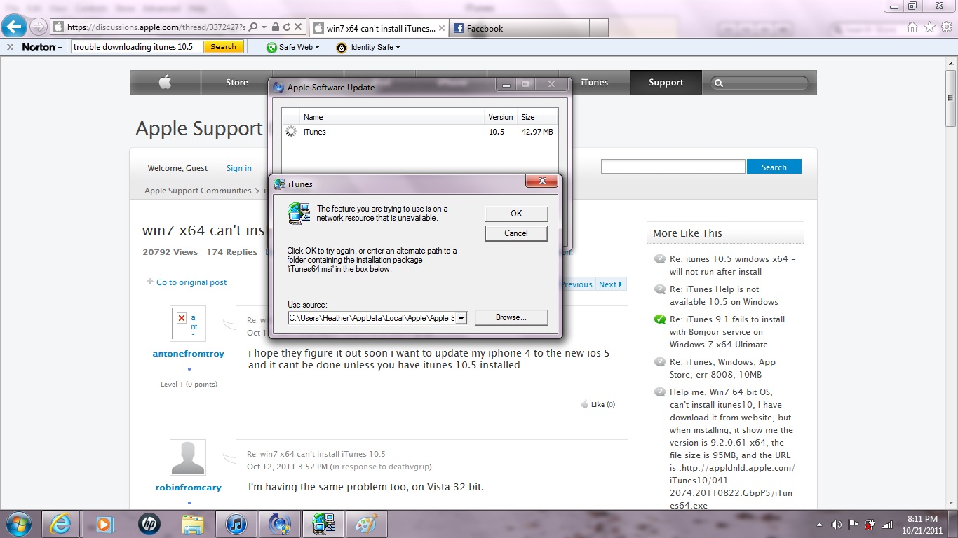Open robinfromcary user profile link
The image size is (958, 538).
[189, 488]
